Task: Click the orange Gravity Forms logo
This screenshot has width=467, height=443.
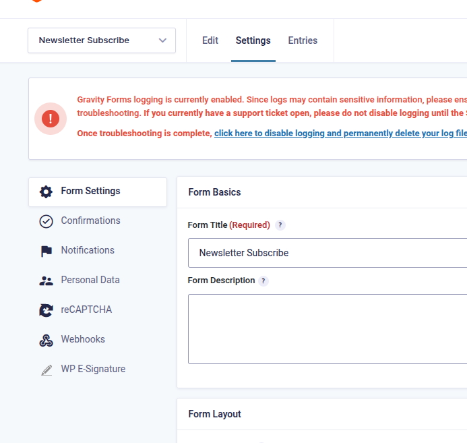Action: point(37,1)
